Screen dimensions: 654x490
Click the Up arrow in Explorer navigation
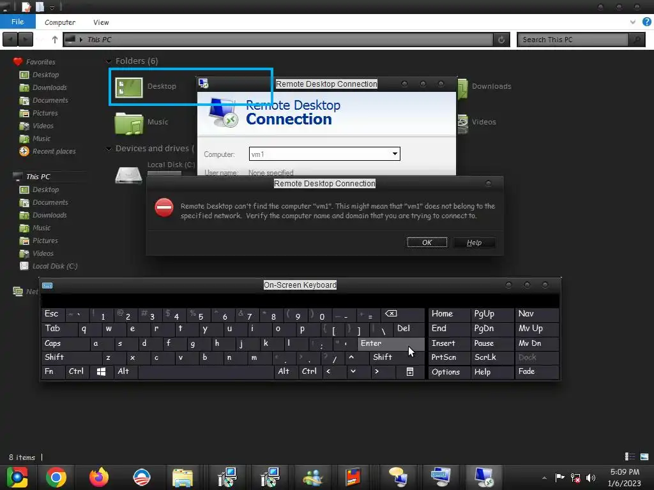[55, 40]
